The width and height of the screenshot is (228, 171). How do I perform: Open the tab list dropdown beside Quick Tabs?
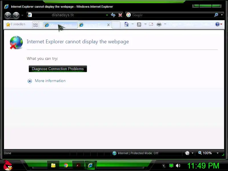(x=41, y=25)
